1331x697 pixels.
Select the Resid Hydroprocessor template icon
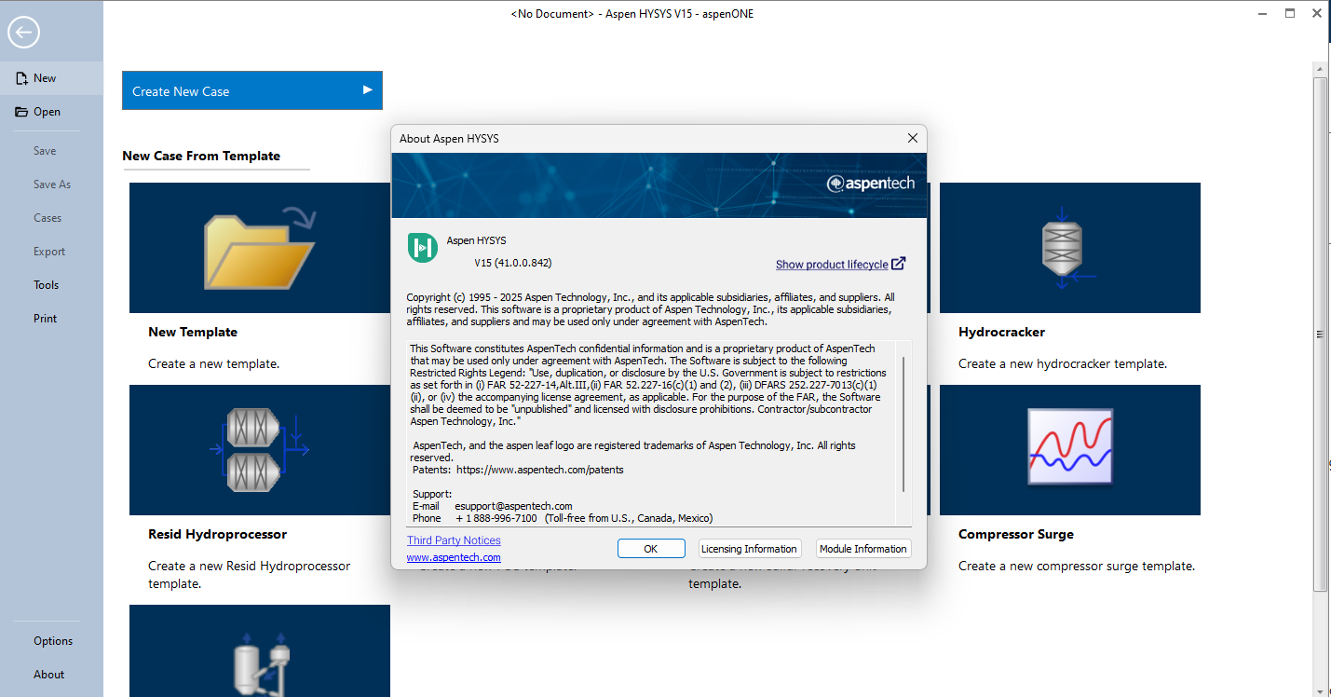point(260,450)
